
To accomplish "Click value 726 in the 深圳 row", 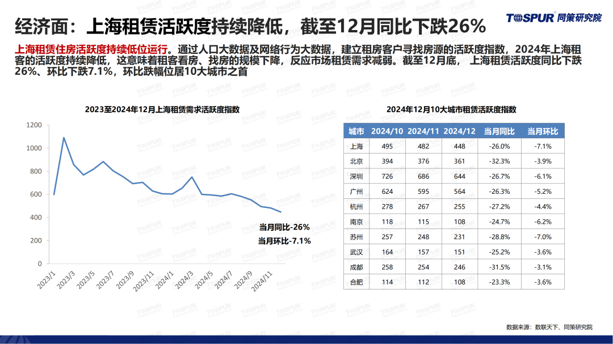I will click(x=387, y=176).
